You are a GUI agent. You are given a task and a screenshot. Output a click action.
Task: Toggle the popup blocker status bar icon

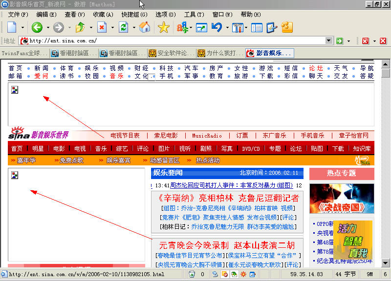(224, 274)
